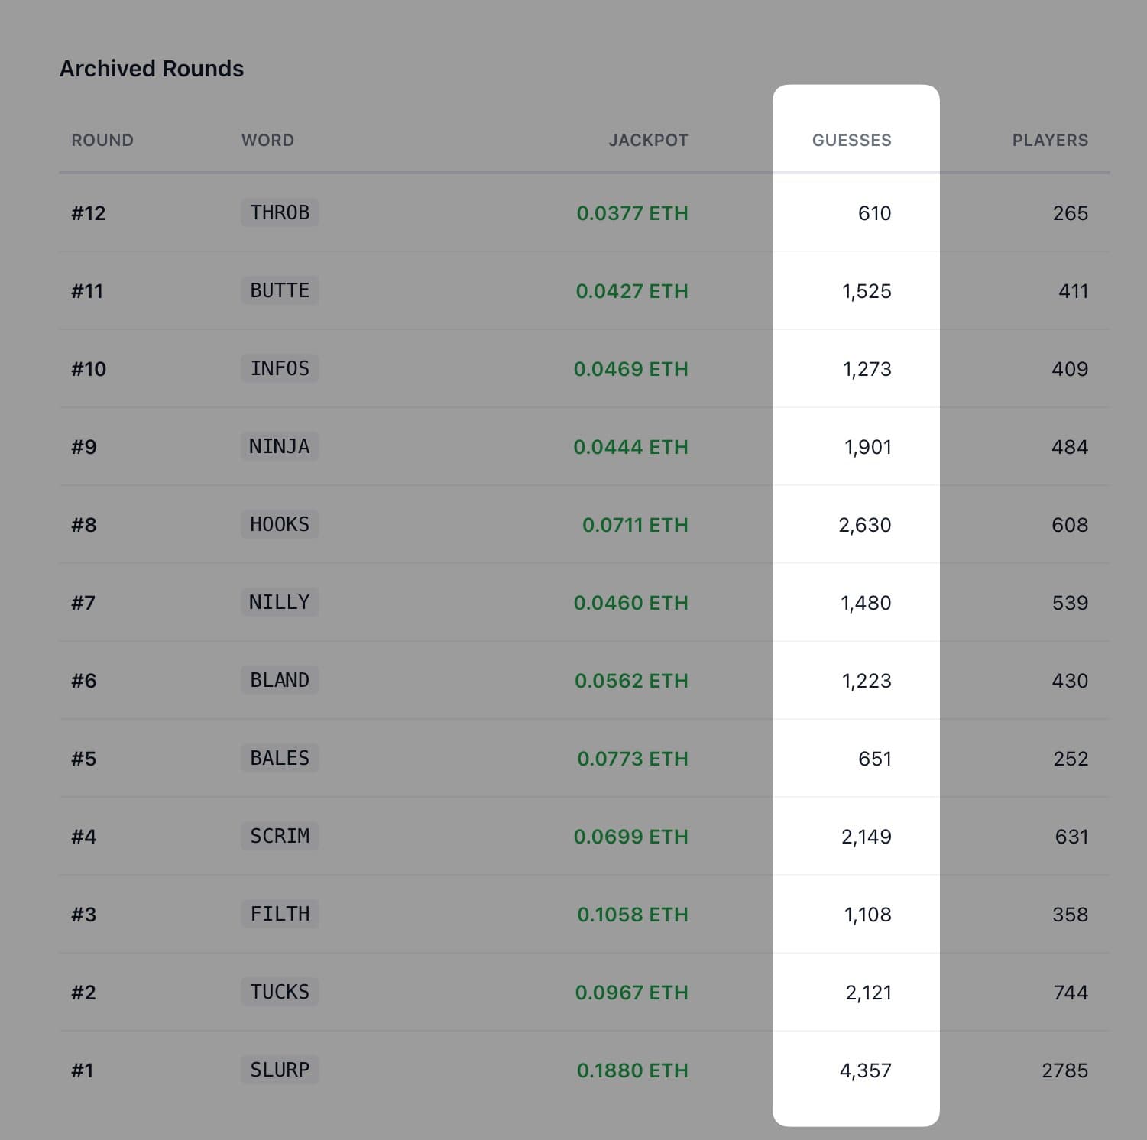Click the SLURP word badge
This screenshot has width=1147, height=1140.
(x=280, y=1070)
